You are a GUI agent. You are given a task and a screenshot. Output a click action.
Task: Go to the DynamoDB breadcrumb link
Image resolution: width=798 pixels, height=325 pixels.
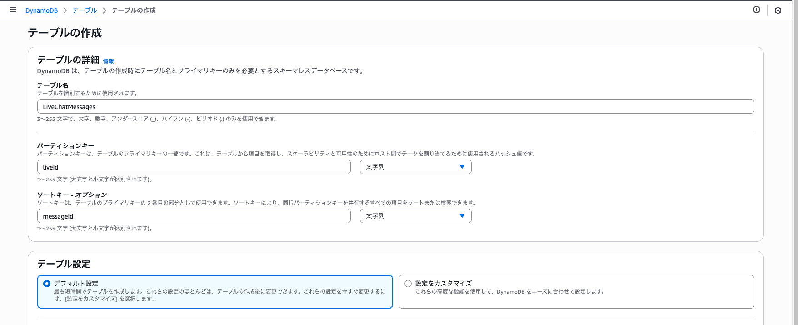[41, 10]
